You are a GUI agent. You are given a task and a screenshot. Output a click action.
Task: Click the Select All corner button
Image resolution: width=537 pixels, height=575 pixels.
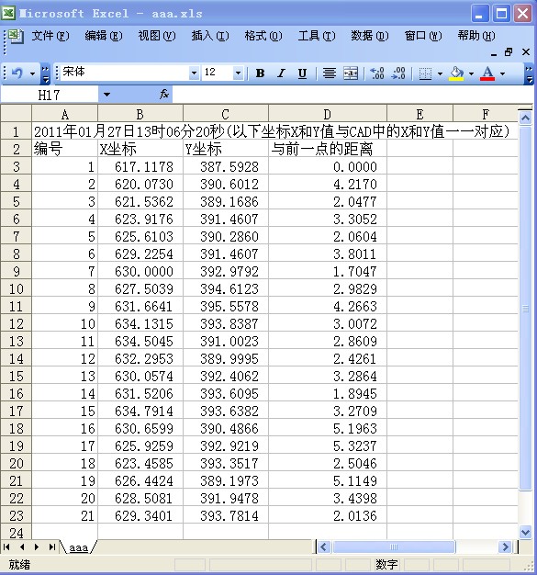[17, 114]
